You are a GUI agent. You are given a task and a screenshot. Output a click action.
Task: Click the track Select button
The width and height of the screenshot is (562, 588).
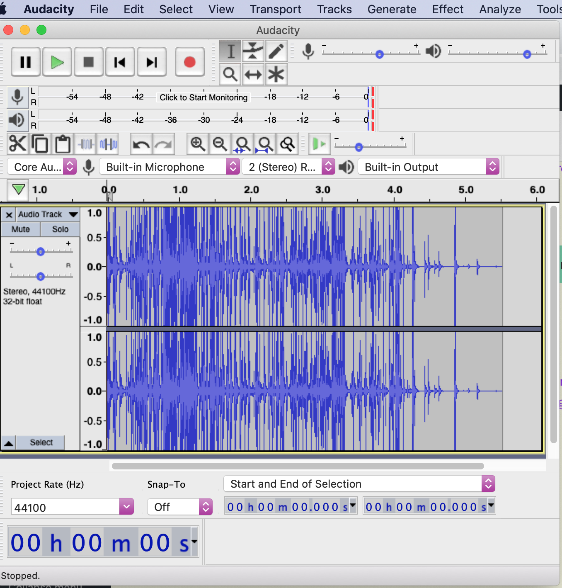41,442
